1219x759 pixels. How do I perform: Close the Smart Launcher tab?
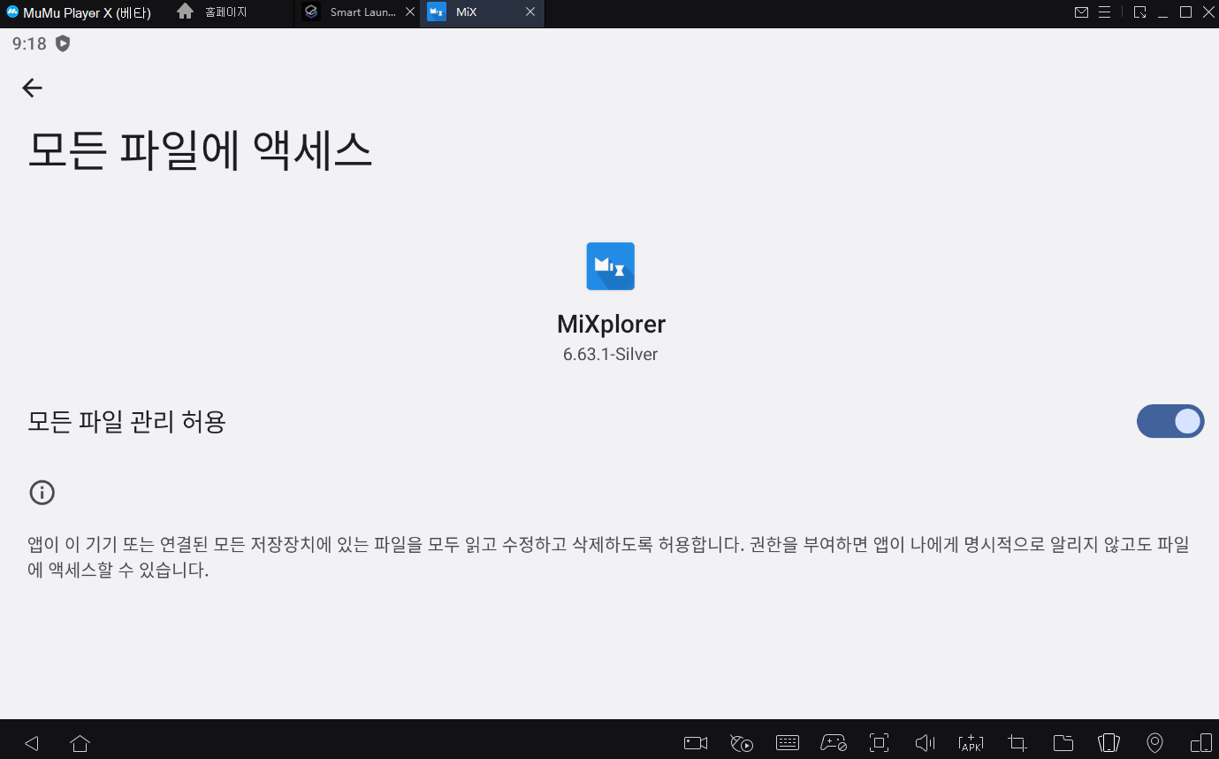[x=409, y=12]
